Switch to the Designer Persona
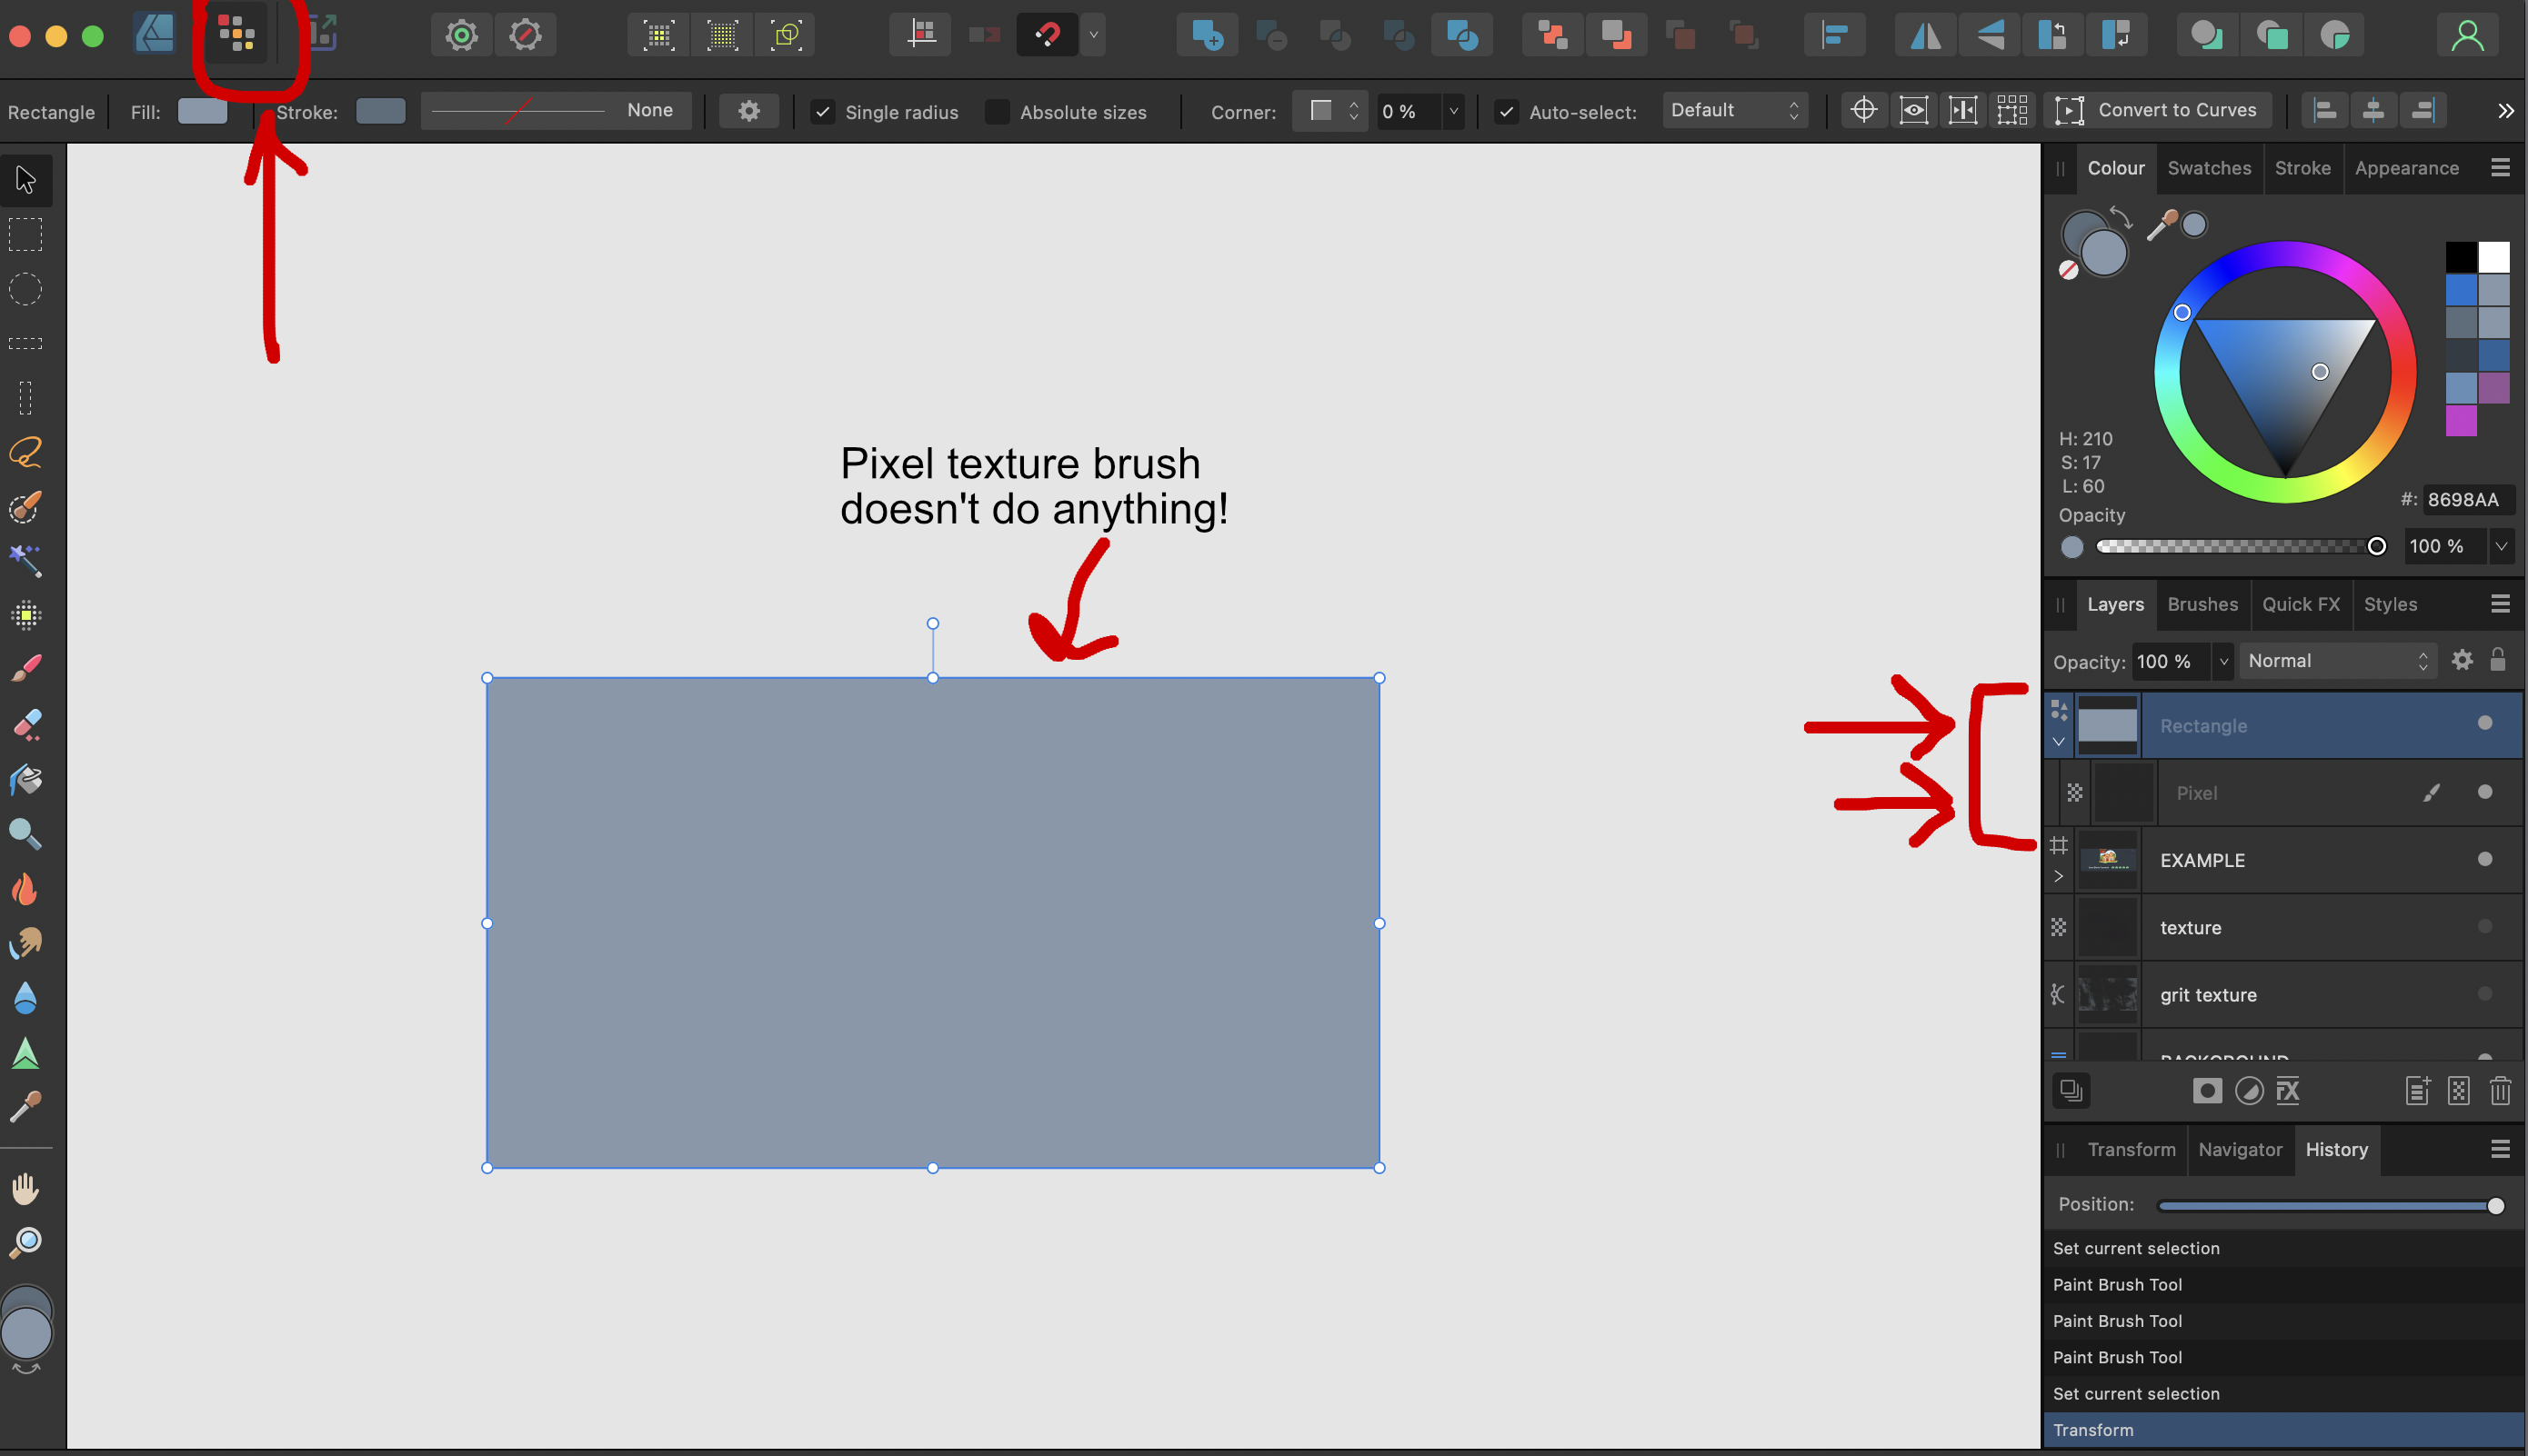 click(x=154, y=35)
